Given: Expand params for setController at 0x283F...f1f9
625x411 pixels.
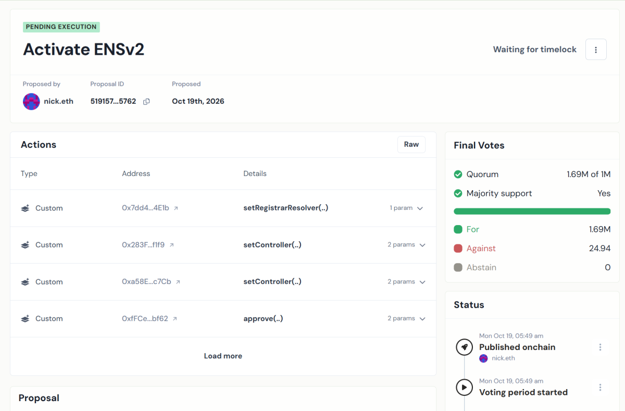Looking at the screenshot, I should (x=407, y=245).
